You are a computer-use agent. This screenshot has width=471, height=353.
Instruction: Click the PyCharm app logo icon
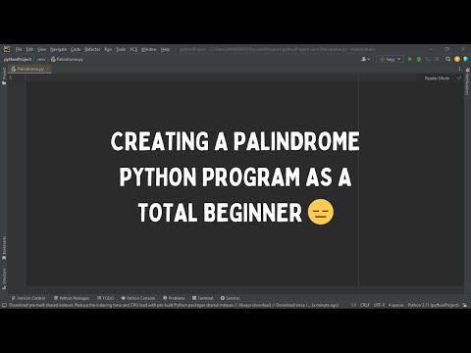click(7, 49)
